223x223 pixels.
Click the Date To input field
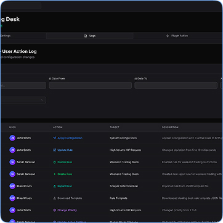(x=176, y=86)
